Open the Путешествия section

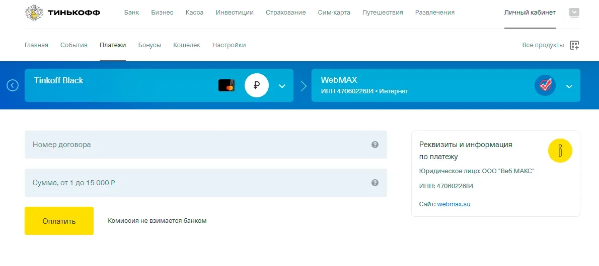(383, 13)
